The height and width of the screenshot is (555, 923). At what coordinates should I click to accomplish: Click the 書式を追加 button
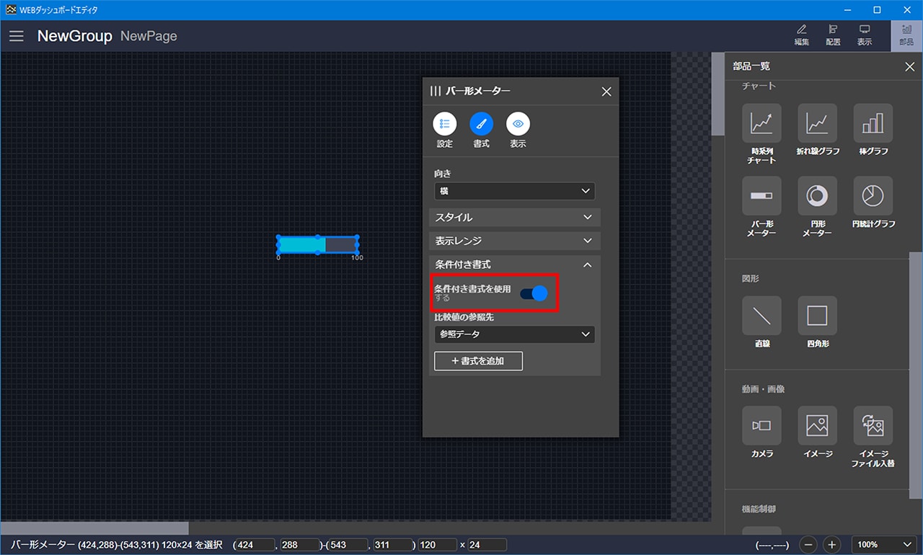point(478,361)
